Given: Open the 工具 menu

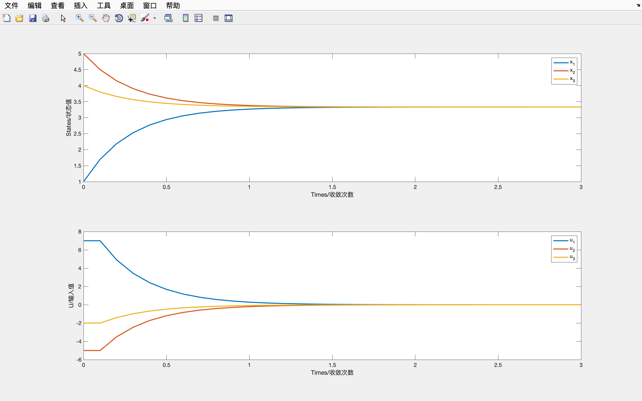Looking at the screenshot, I should (x=104, y=5).
